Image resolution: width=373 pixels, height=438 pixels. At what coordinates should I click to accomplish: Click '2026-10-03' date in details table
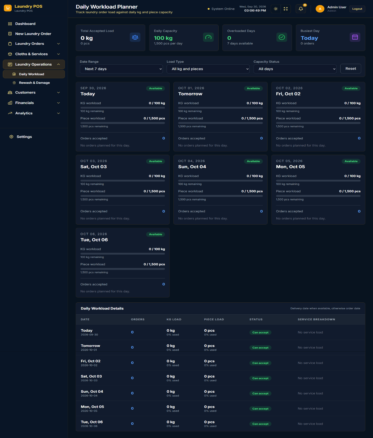click(x=89, y=381)
